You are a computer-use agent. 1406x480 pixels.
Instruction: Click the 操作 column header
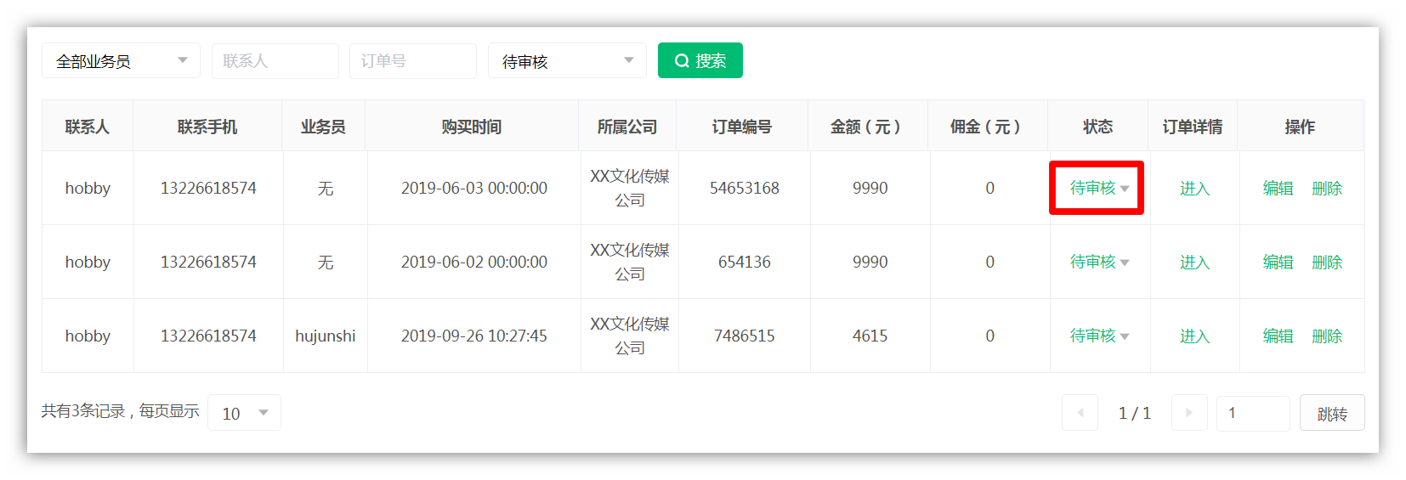pyautogui.click(x=1300, y=127)
